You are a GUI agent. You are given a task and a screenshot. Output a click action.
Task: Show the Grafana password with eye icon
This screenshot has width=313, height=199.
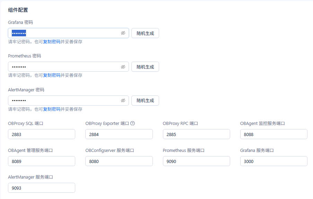(x=123, y=33)
